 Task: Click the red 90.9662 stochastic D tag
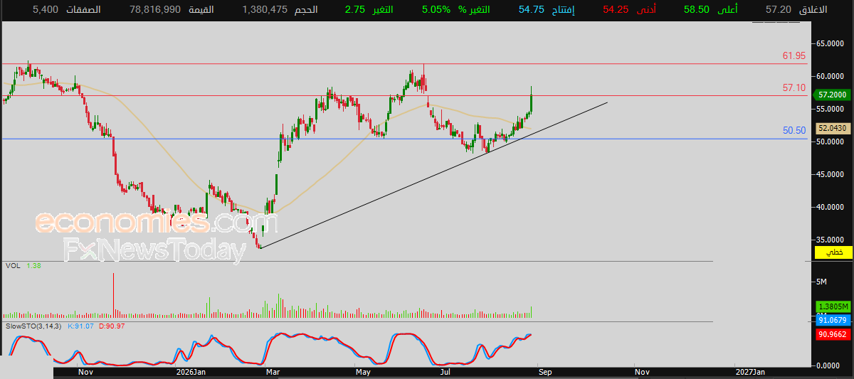[x=832, y=333]
